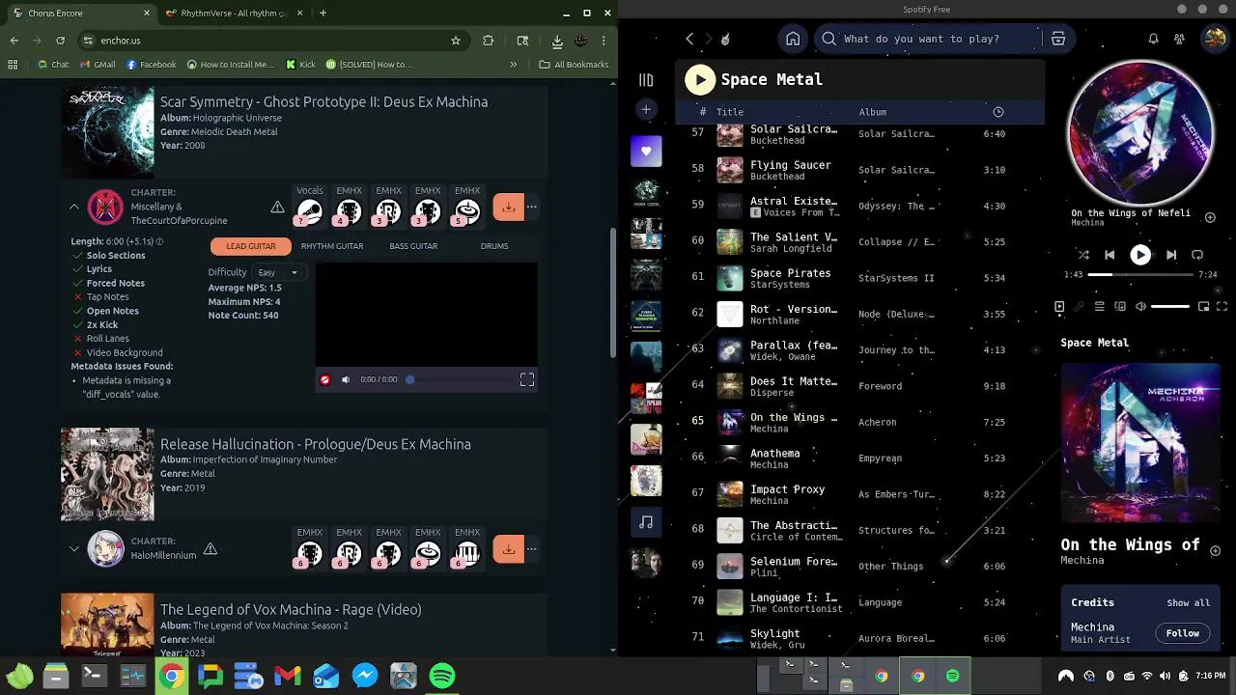The image size is (1236, 695).
Task: Click drums instrument icon for Scar Symmetry
Action: (x=467, y=211)
